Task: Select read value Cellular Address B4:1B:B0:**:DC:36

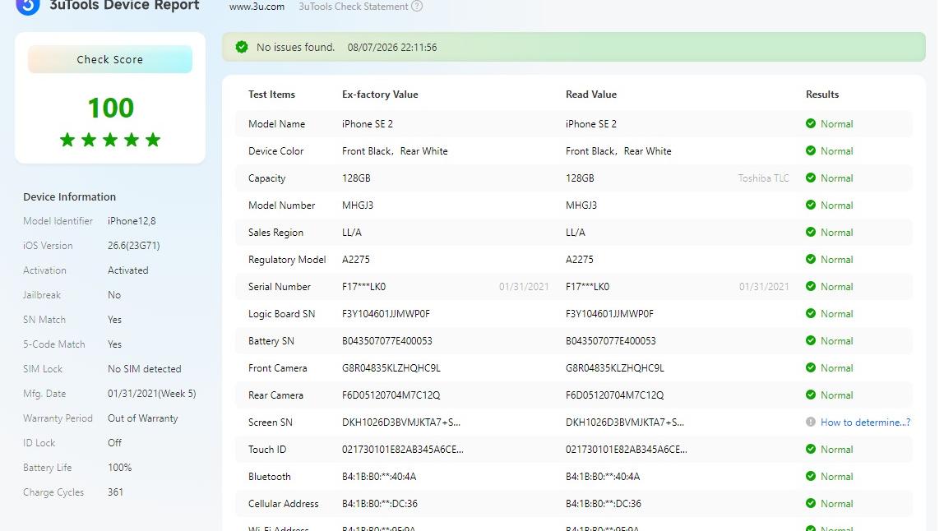Action: coord(604,503)
